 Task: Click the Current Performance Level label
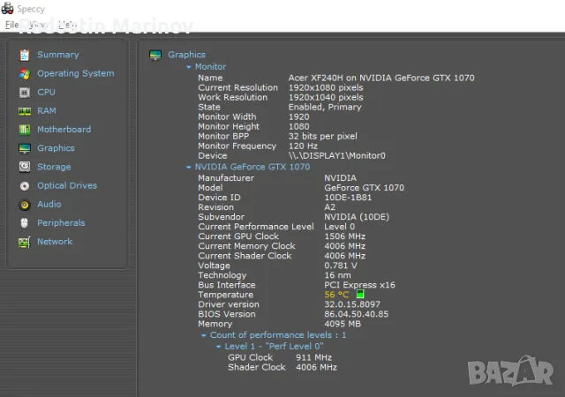pos(256,227)
